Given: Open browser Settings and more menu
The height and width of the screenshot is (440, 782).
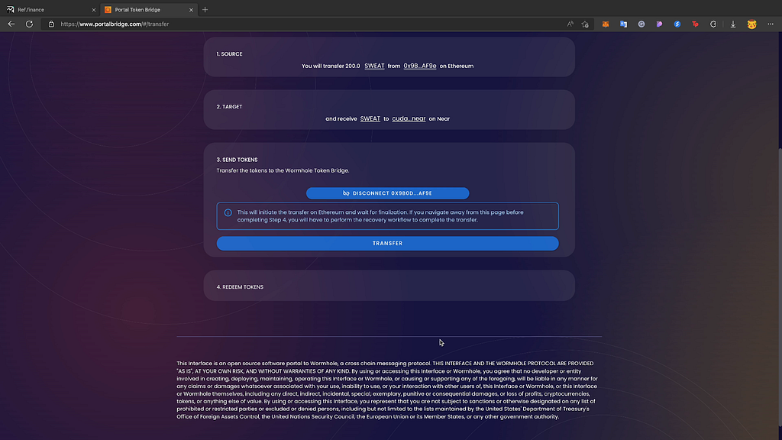Looking at the screenshot, I should (771, 24).
